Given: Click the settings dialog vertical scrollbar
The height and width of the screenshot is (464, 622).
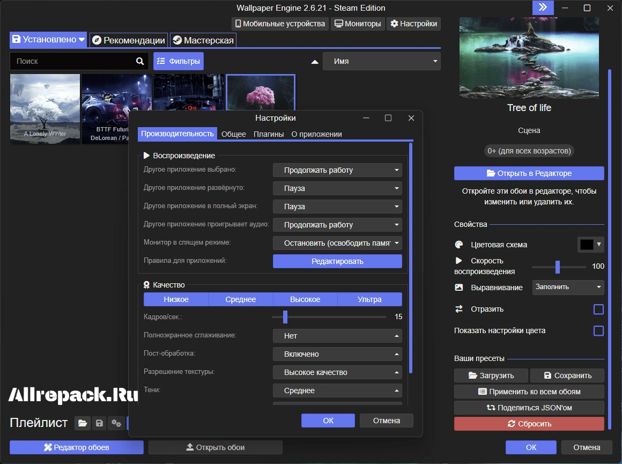Looking at the screenshot, I should [x=411, y=258].
